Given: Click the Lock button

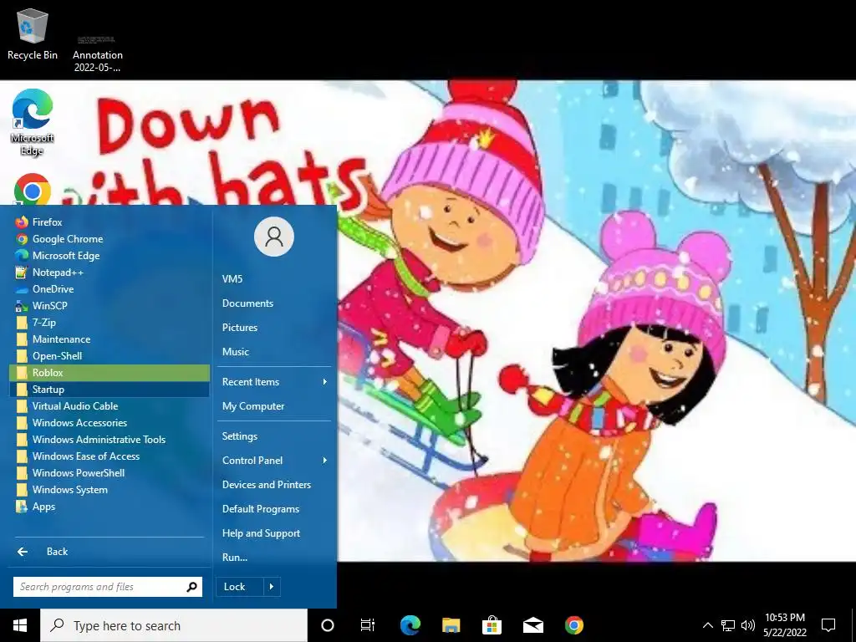Looking at the screenshot, I should pos(240,587).
